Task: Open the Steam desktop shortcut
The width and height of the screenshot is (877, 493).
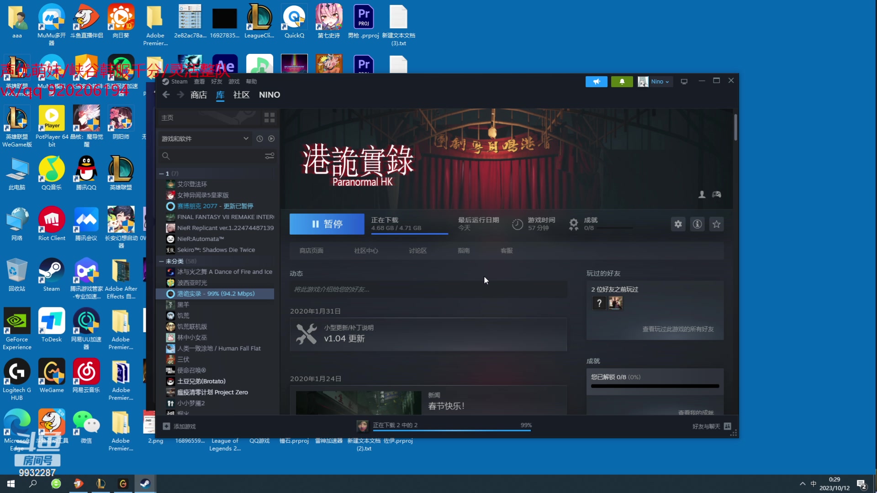Action: click(x=51, y=275)
